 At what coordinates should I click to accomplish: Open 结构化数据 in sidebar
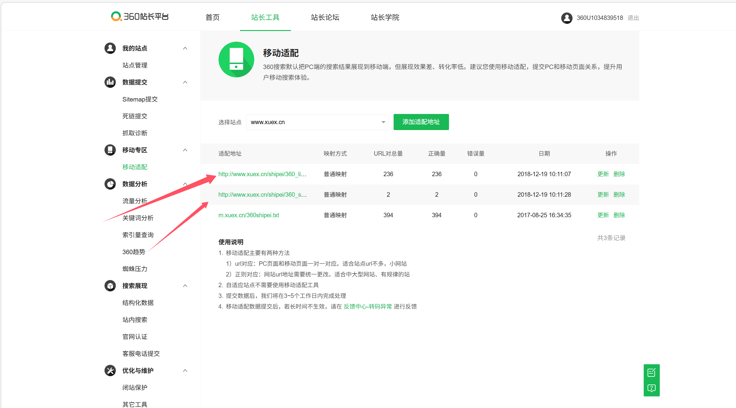138,303
